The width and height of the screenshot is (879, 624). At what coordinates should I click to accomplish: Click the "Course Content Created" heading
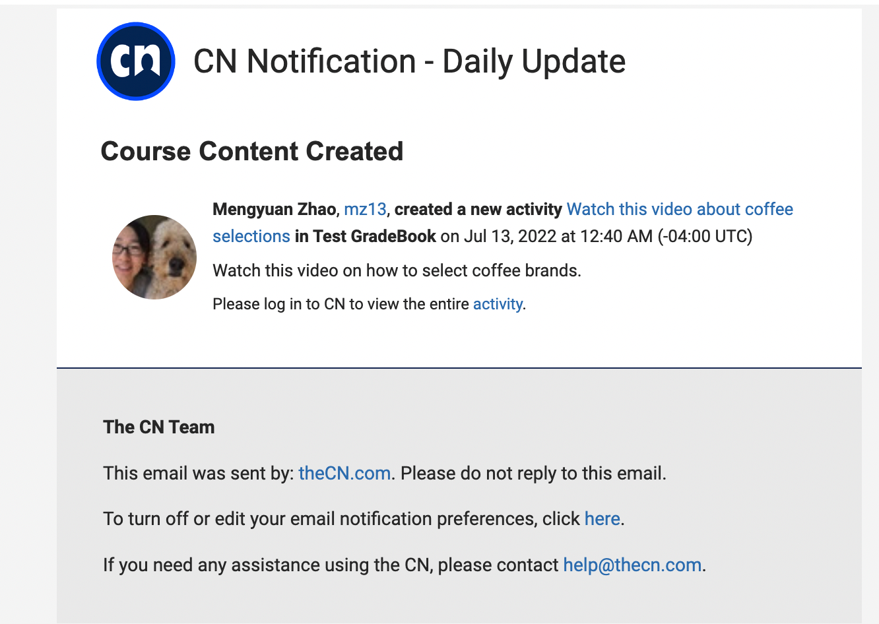coord(251,151)
